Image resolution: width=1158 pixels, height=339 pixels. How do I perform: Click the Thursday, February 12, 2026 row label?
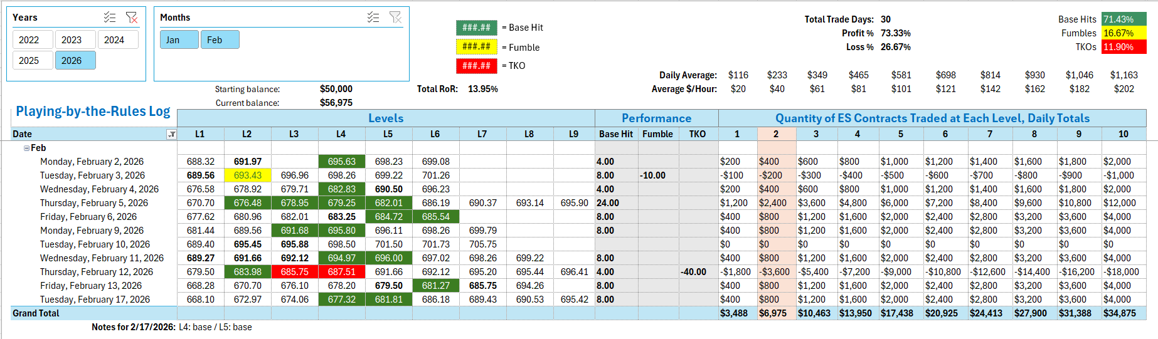97,272
